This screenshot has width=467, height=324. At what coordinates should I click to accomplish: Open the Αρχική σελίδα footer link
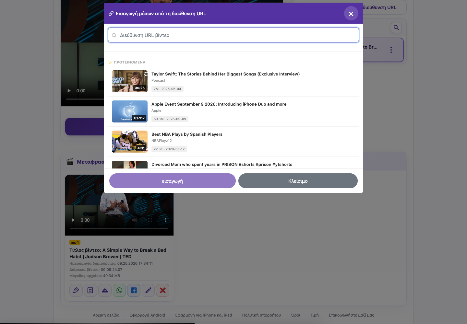[106, 315]
